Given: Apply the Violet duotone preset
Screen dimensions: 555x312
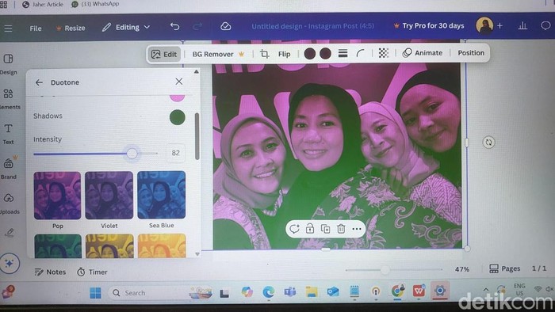Looking at the screenshot, I should click(109, 196).
